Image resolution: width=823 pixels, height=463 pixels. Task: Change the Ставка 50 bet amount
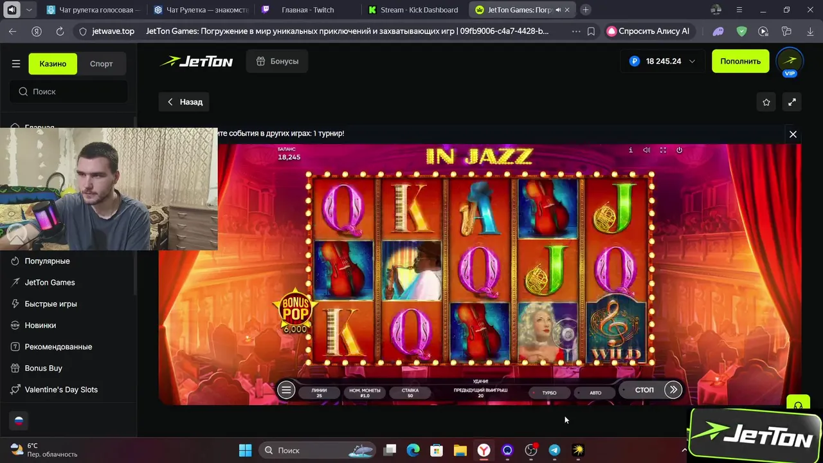(x=410, y=392)
